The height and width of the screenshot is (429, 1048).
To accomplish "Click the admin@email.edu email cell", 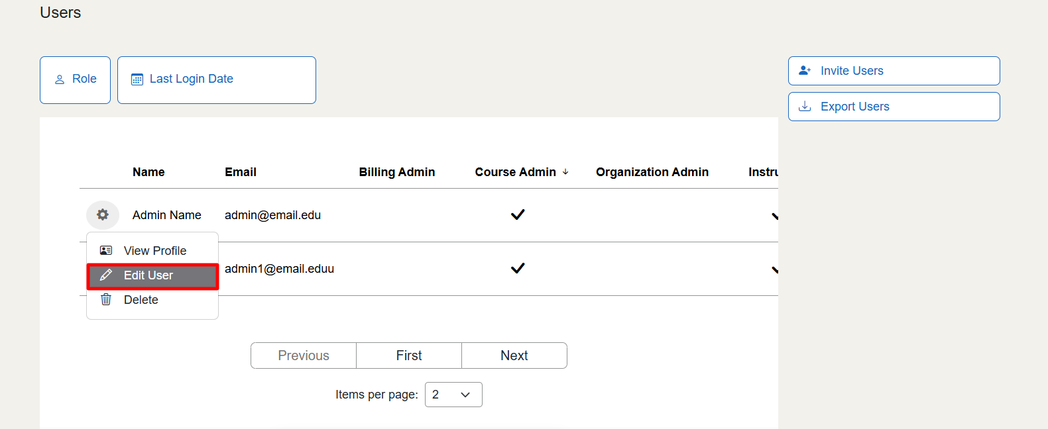I will [272, 215].
